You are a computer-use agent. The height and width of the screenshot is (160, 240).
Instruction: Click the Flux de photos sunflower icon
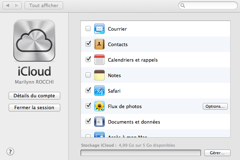[x=99, y=106]
